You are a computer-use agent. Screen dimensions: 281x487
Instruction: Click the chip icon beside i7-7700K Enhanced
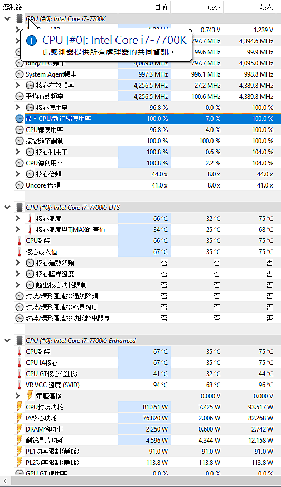tap(20, 340)
